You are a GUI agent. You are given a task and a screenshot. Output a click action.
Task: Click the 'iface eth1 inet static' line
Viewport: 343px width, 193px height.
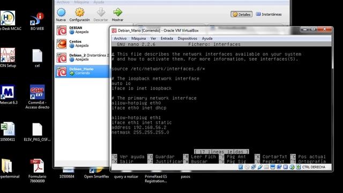[x=141, y=123]
